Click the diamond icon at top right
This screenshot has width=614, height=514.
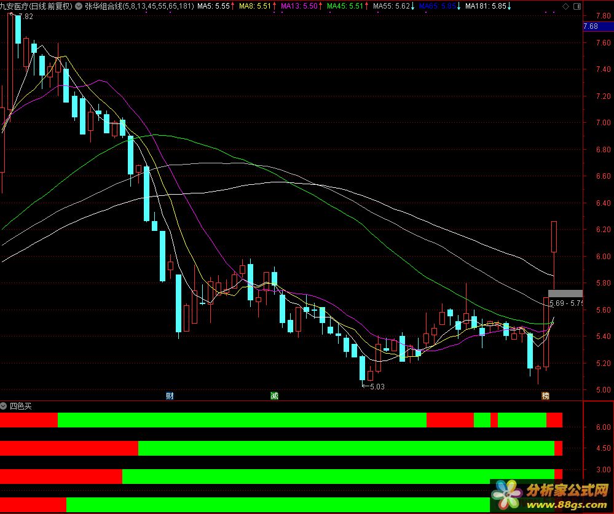(x=565, y=6)
